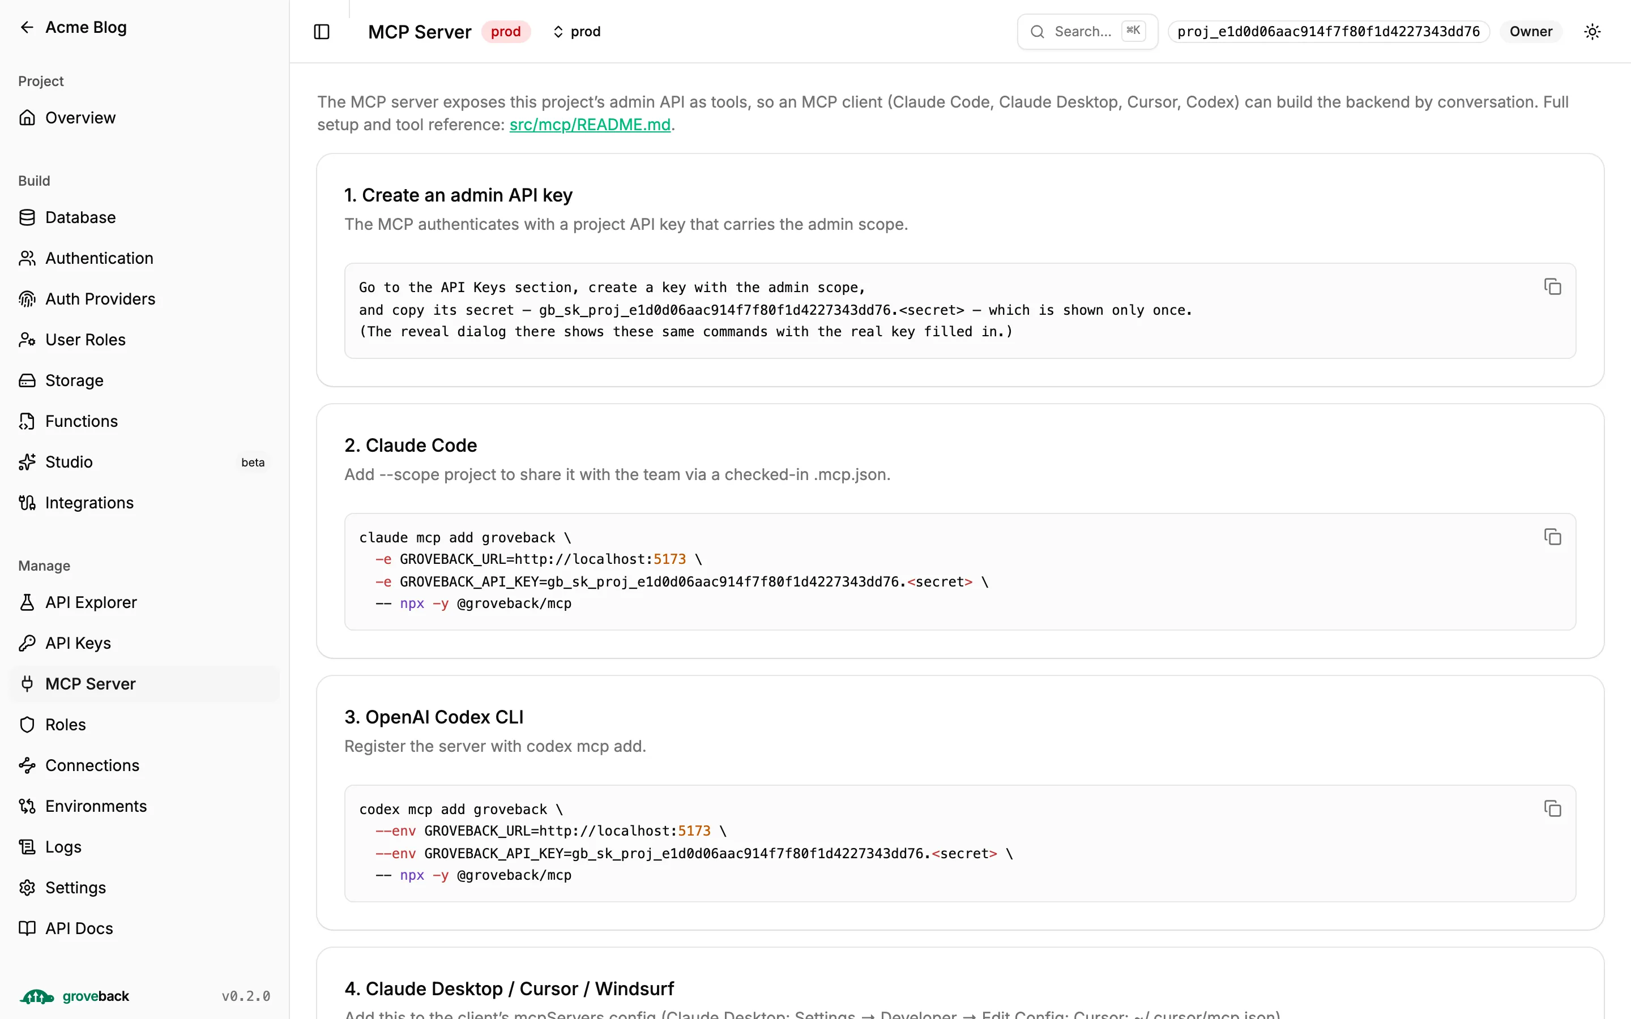Click the User Roles icon
Image resolution: width=1631 pixels, height=1019 pixels.
[x=27, y=340]
